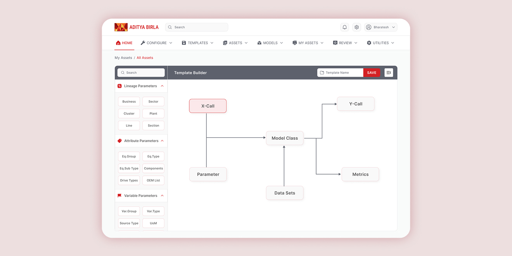Viewport: 512px width, 256px height.
Task: Open the Bharatesh user dropdown
Action: point(393,27)
